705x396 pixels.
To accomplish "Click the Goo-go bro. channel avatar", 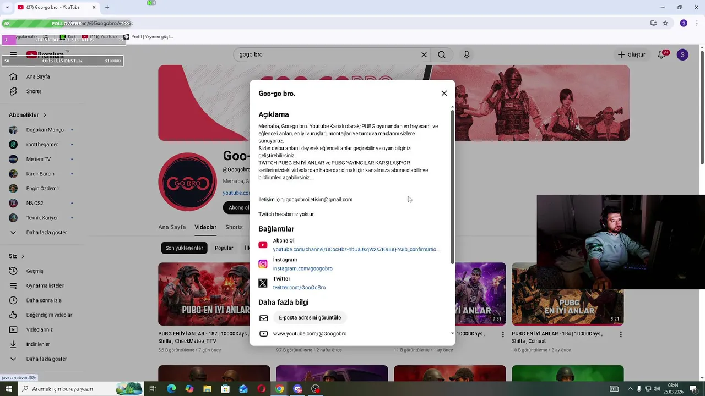I will (x=188, y=182).
